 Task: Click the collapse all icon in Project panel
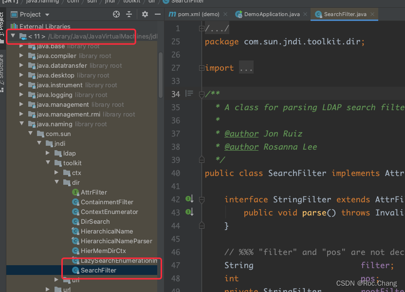(x=129, y=14)
